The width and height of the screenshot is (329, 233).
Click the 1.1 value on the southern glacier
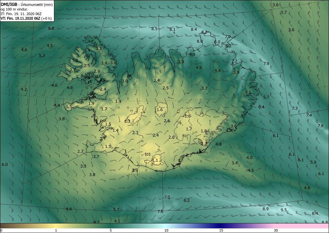[155, 160]
